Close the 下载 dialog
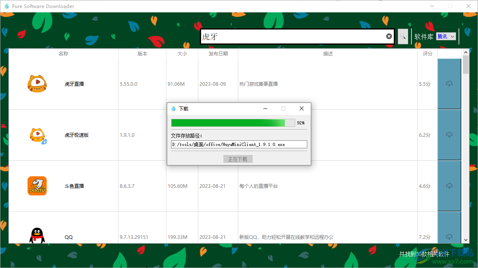This screenshot has height=268, width=478. pos(302,109)
